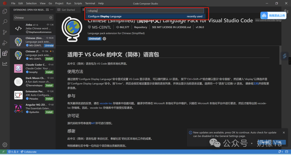Click the Jieba extension icon
The width and height of the screenshot is (291, 155).
pyautogui.click(x=18, y=28)
